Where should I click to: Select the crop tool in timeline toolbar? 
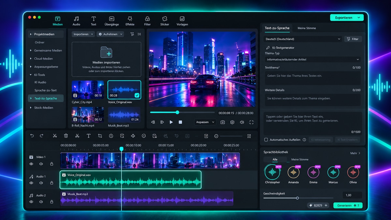(100, 136)
